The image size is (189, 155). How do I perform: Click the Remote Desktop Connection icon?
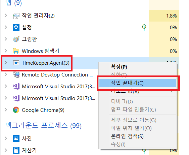(x=16, y=74)
